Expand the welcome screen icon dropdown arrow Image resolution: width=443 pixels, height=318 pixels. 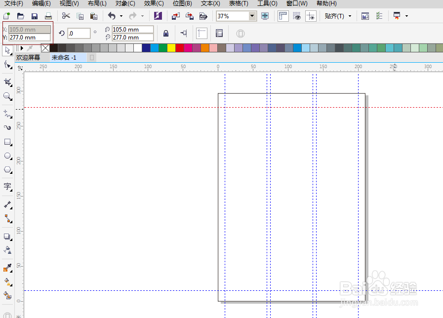(x=406, y=16)
